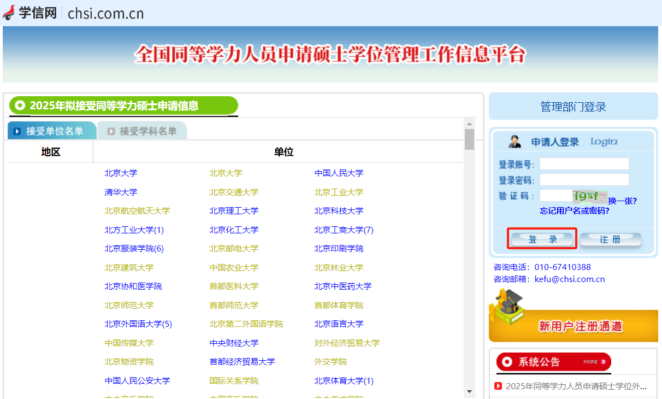Click the 换一张? captcha refresh link
The image size is (662, 399).
(x=622, y=201)
